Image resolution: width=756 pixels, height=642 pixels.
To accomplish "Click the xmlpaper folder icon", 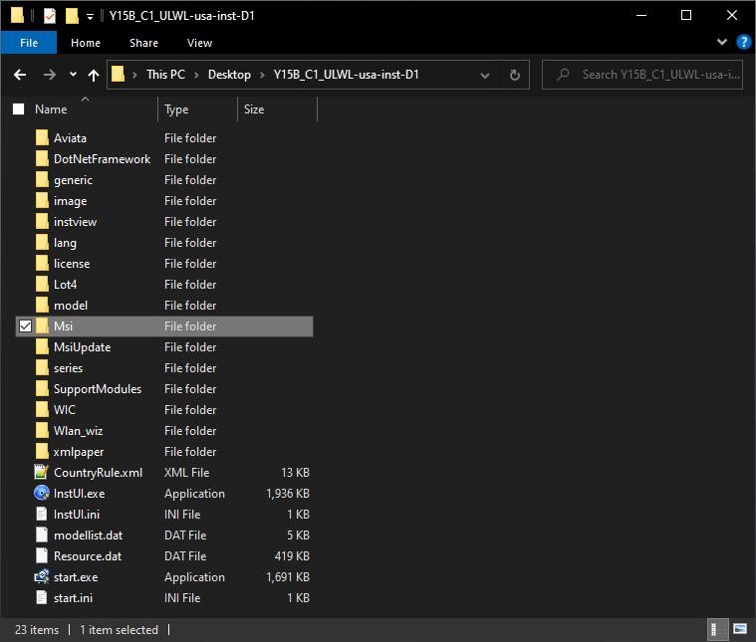I will [x=42, y=452].
